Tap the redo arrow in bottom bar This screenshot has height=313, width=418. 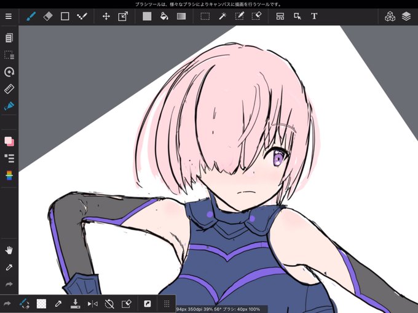(x=7, y=303)
